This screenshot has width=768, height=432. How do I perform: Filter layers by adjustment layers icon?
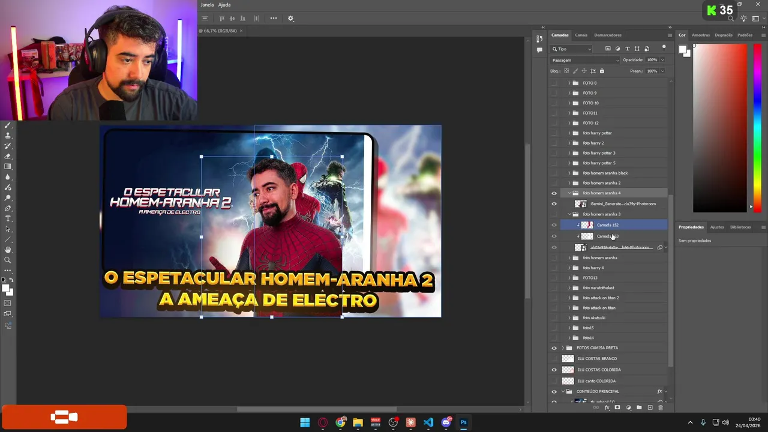coord(617,49)
